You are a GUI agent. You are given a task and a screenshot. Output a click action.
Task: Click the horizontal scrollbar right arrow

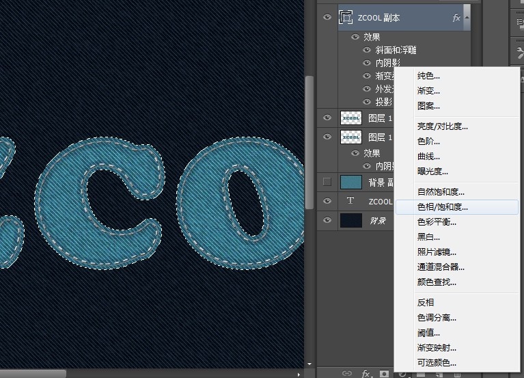click(x=299, y=374)
